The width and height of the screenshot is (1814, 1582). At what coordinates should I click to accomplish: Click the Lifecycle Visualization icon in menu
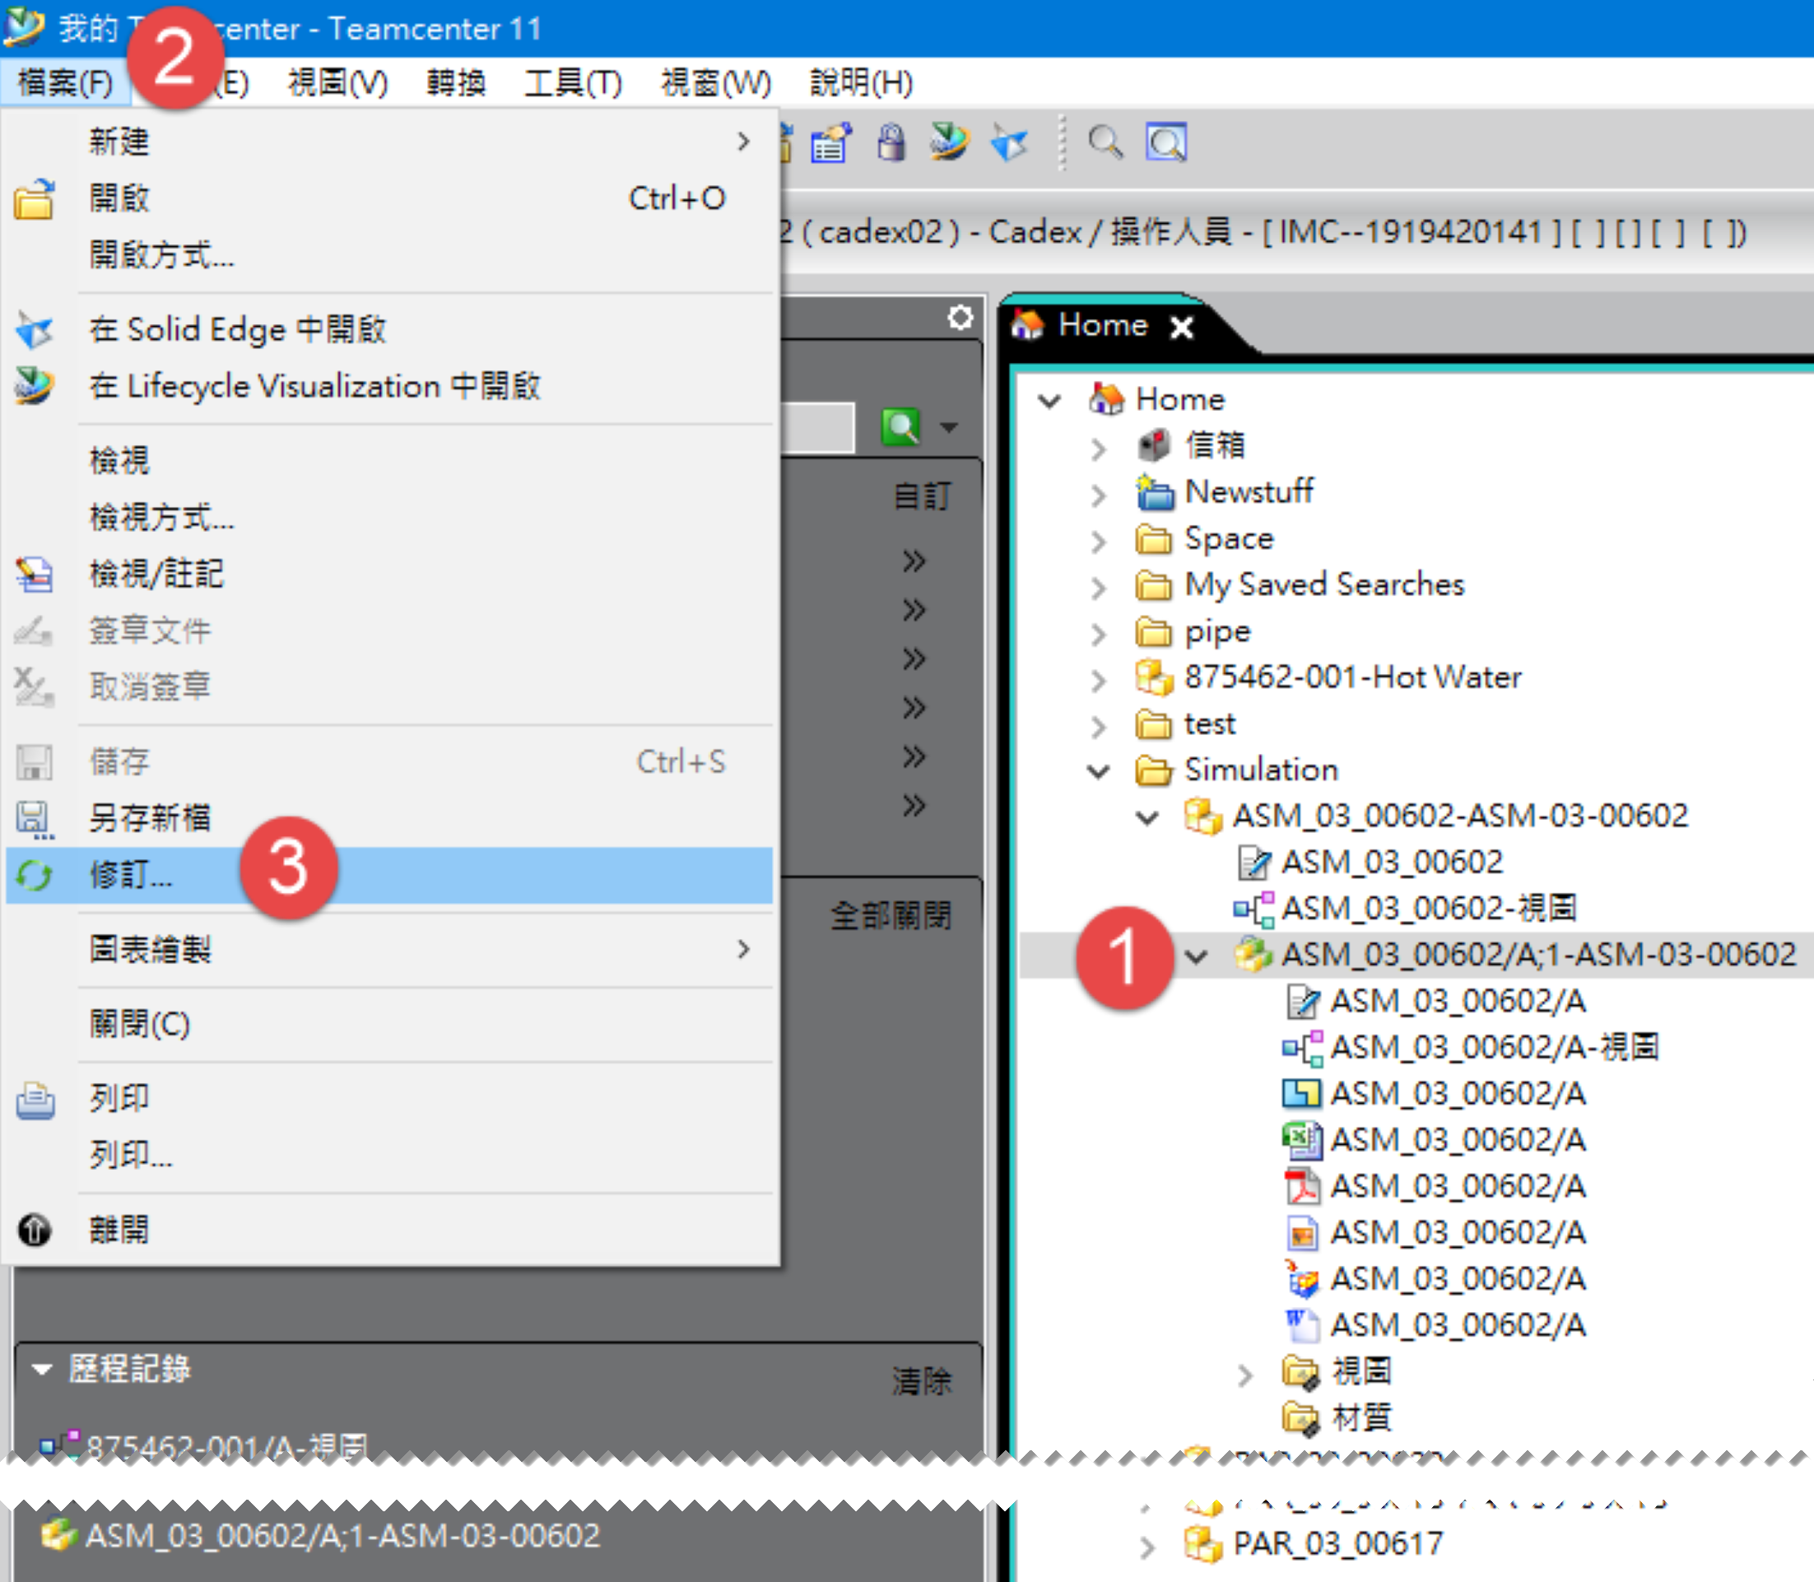click(35, 386)
